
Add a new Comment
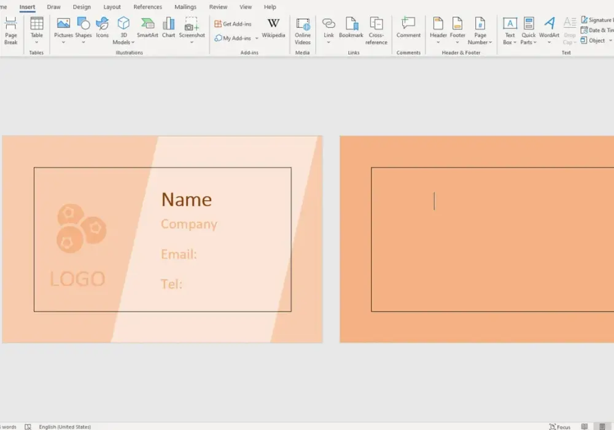click(408, 28)
